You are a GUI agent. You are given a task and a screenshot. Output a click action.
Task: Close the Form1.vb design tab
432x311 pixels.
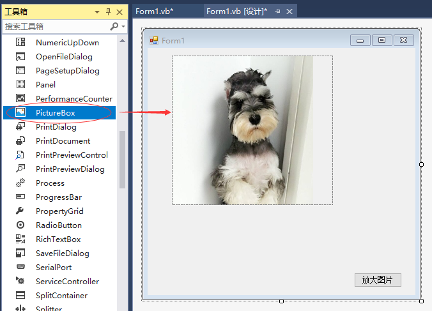click(x=289, y=11)
